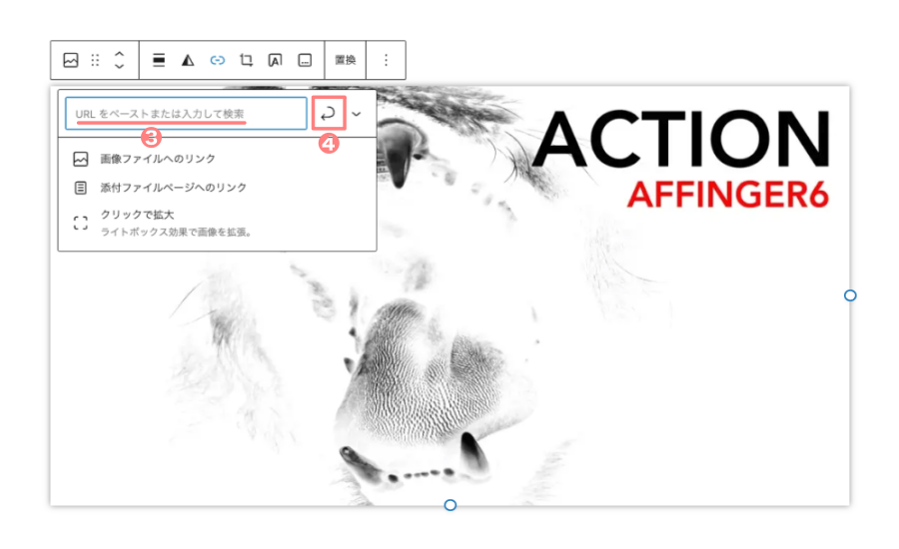Expand link settings chevron
The height and width of the screenshot is (549, 899).
point(357,114)
